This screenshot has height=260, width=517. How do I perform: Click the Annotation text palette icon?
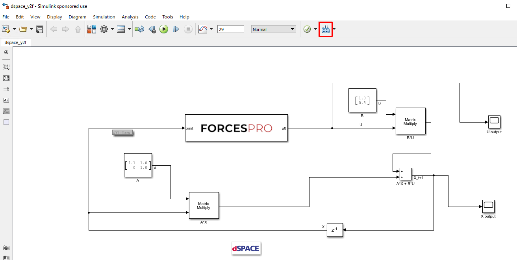pos(6,100)
